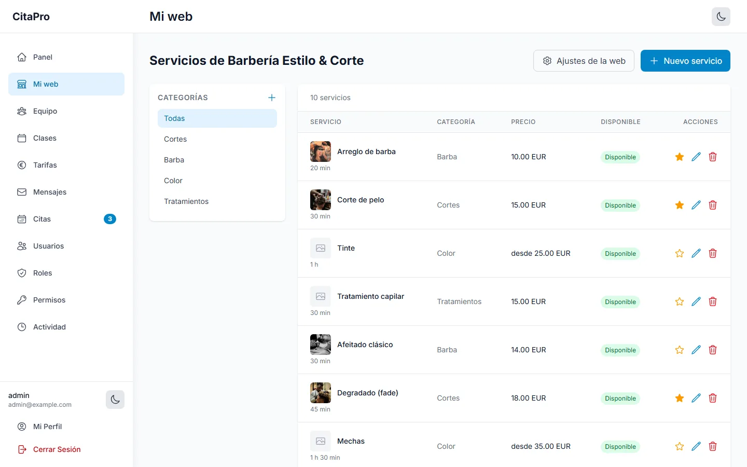The width and height of the screenshot is (747, 467).
Task: Delete the Afeitado clásico service
Action: (713, 350)
